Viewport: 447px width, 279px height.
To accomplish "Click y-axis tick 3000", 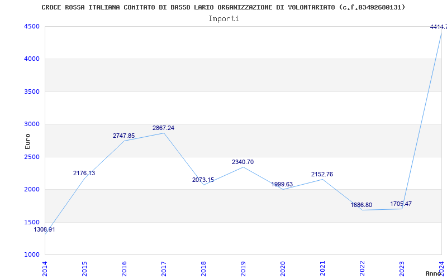I will 31,124.
